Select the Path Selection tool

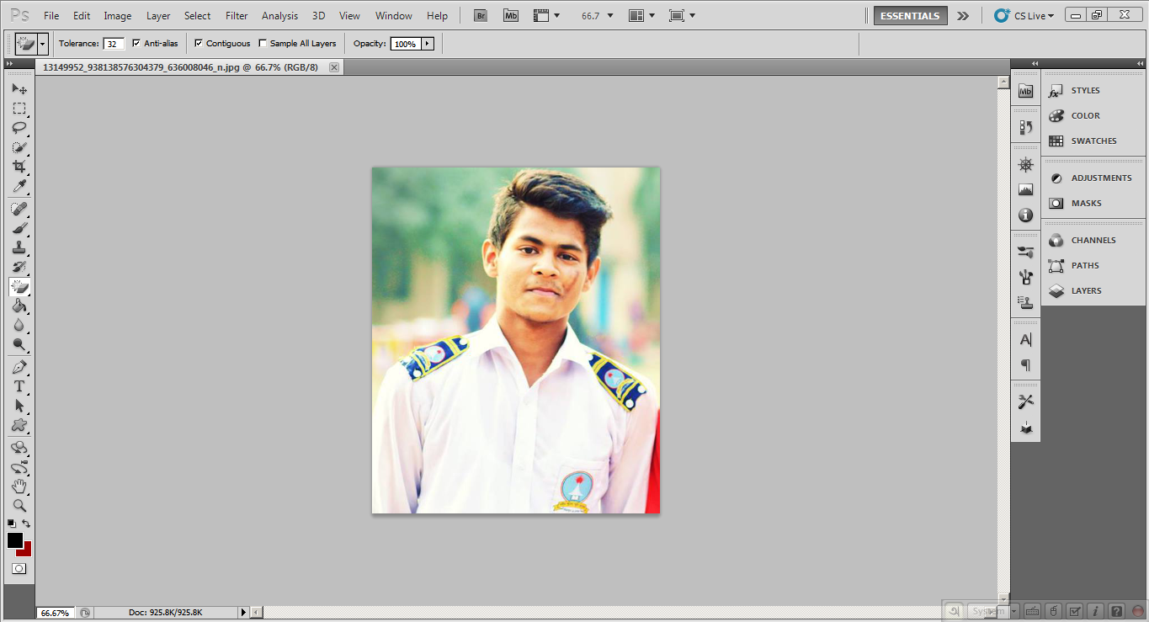coord(19,406)
